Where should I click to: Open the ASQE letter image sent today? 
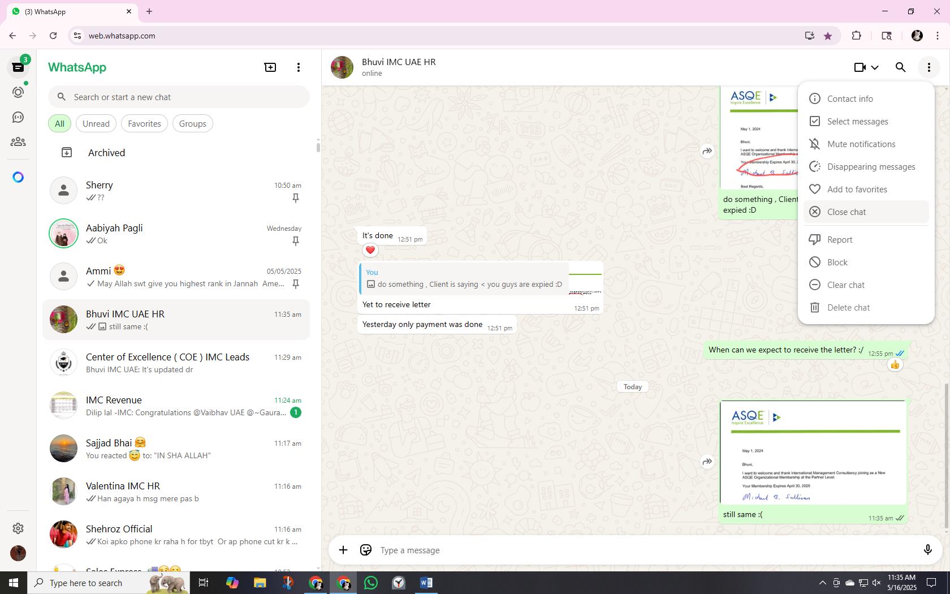813,452
